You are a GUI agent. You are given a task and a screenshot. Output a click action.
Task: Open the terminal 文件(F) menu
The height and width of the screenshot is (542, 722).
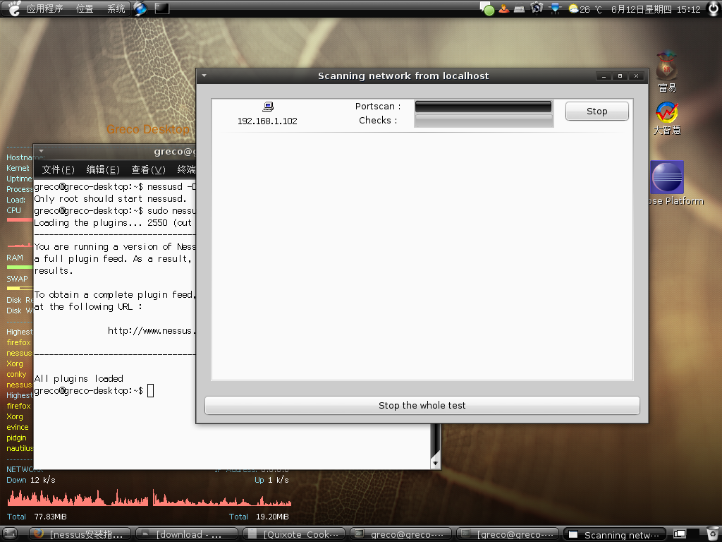(x=58, y=169)
